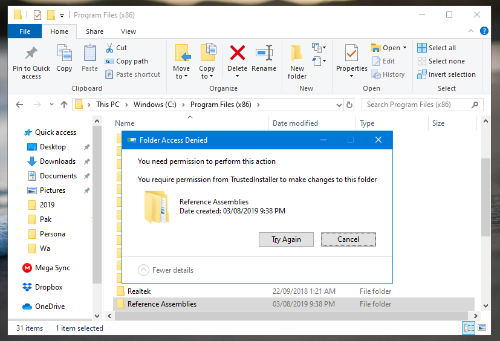
Task: Open Dropbox in navigation pane
Action: [42, 287]
